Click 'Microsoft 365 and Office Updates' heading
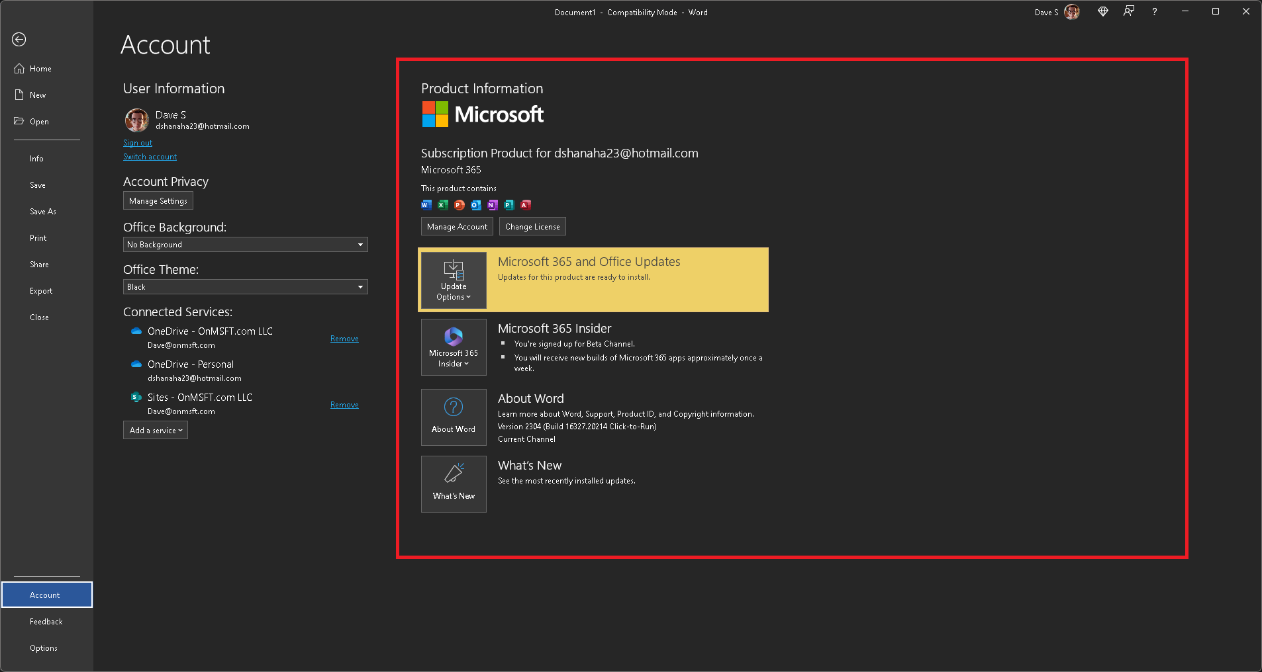Viewport: 1262px width, 672px height. coord(589,262)
